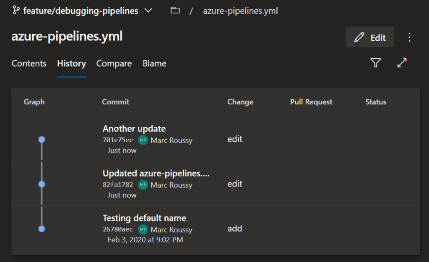This screenshot has height=262, width=429.
Task: Click the filter funnel icon
Action: coord(375,63)
